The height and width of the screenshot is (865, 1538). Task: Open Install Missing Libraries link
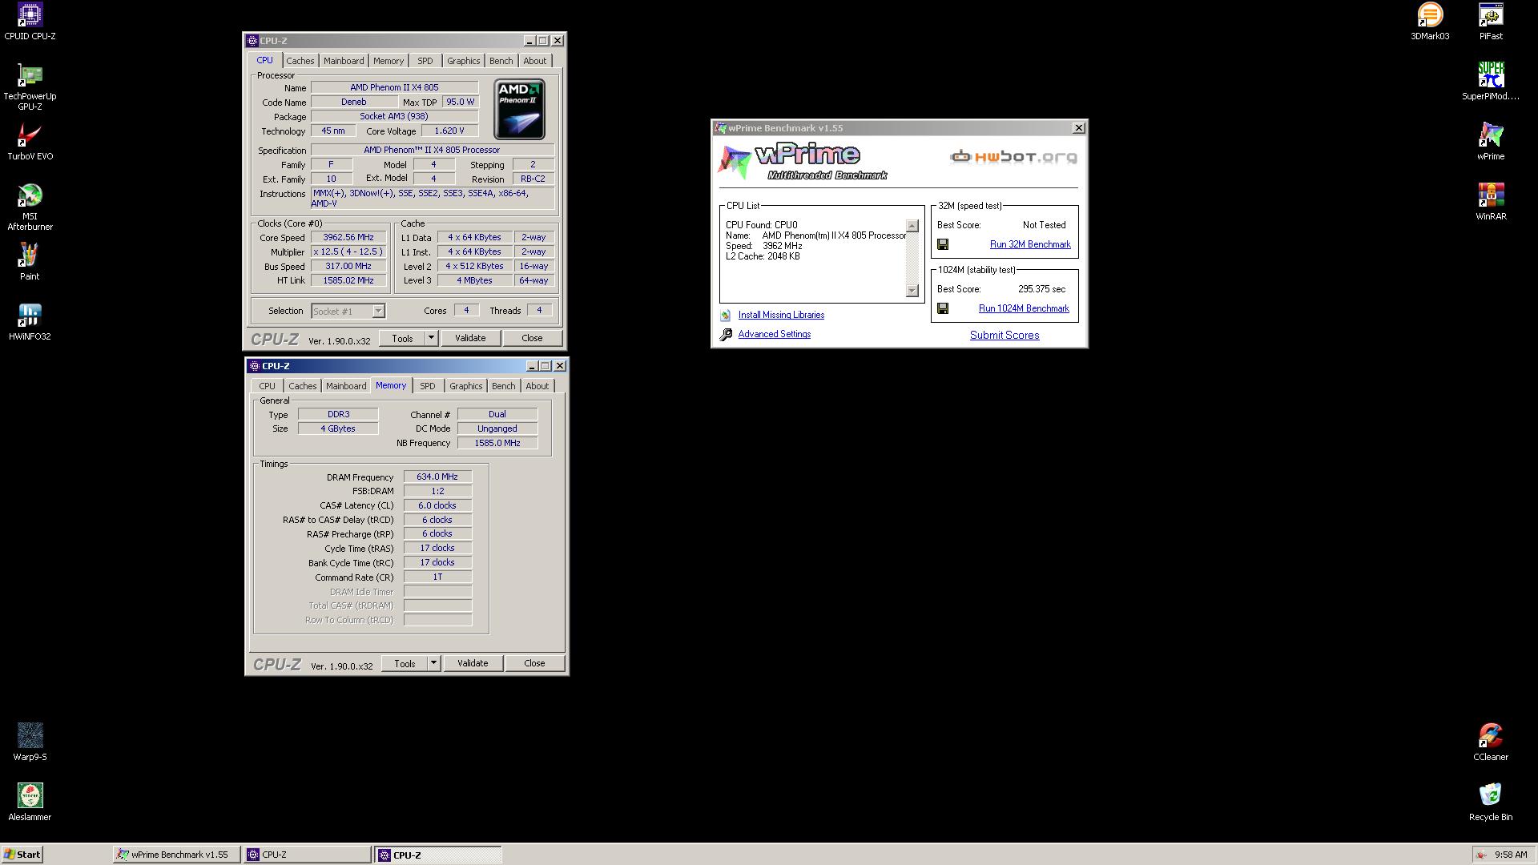tap(781, 315)
